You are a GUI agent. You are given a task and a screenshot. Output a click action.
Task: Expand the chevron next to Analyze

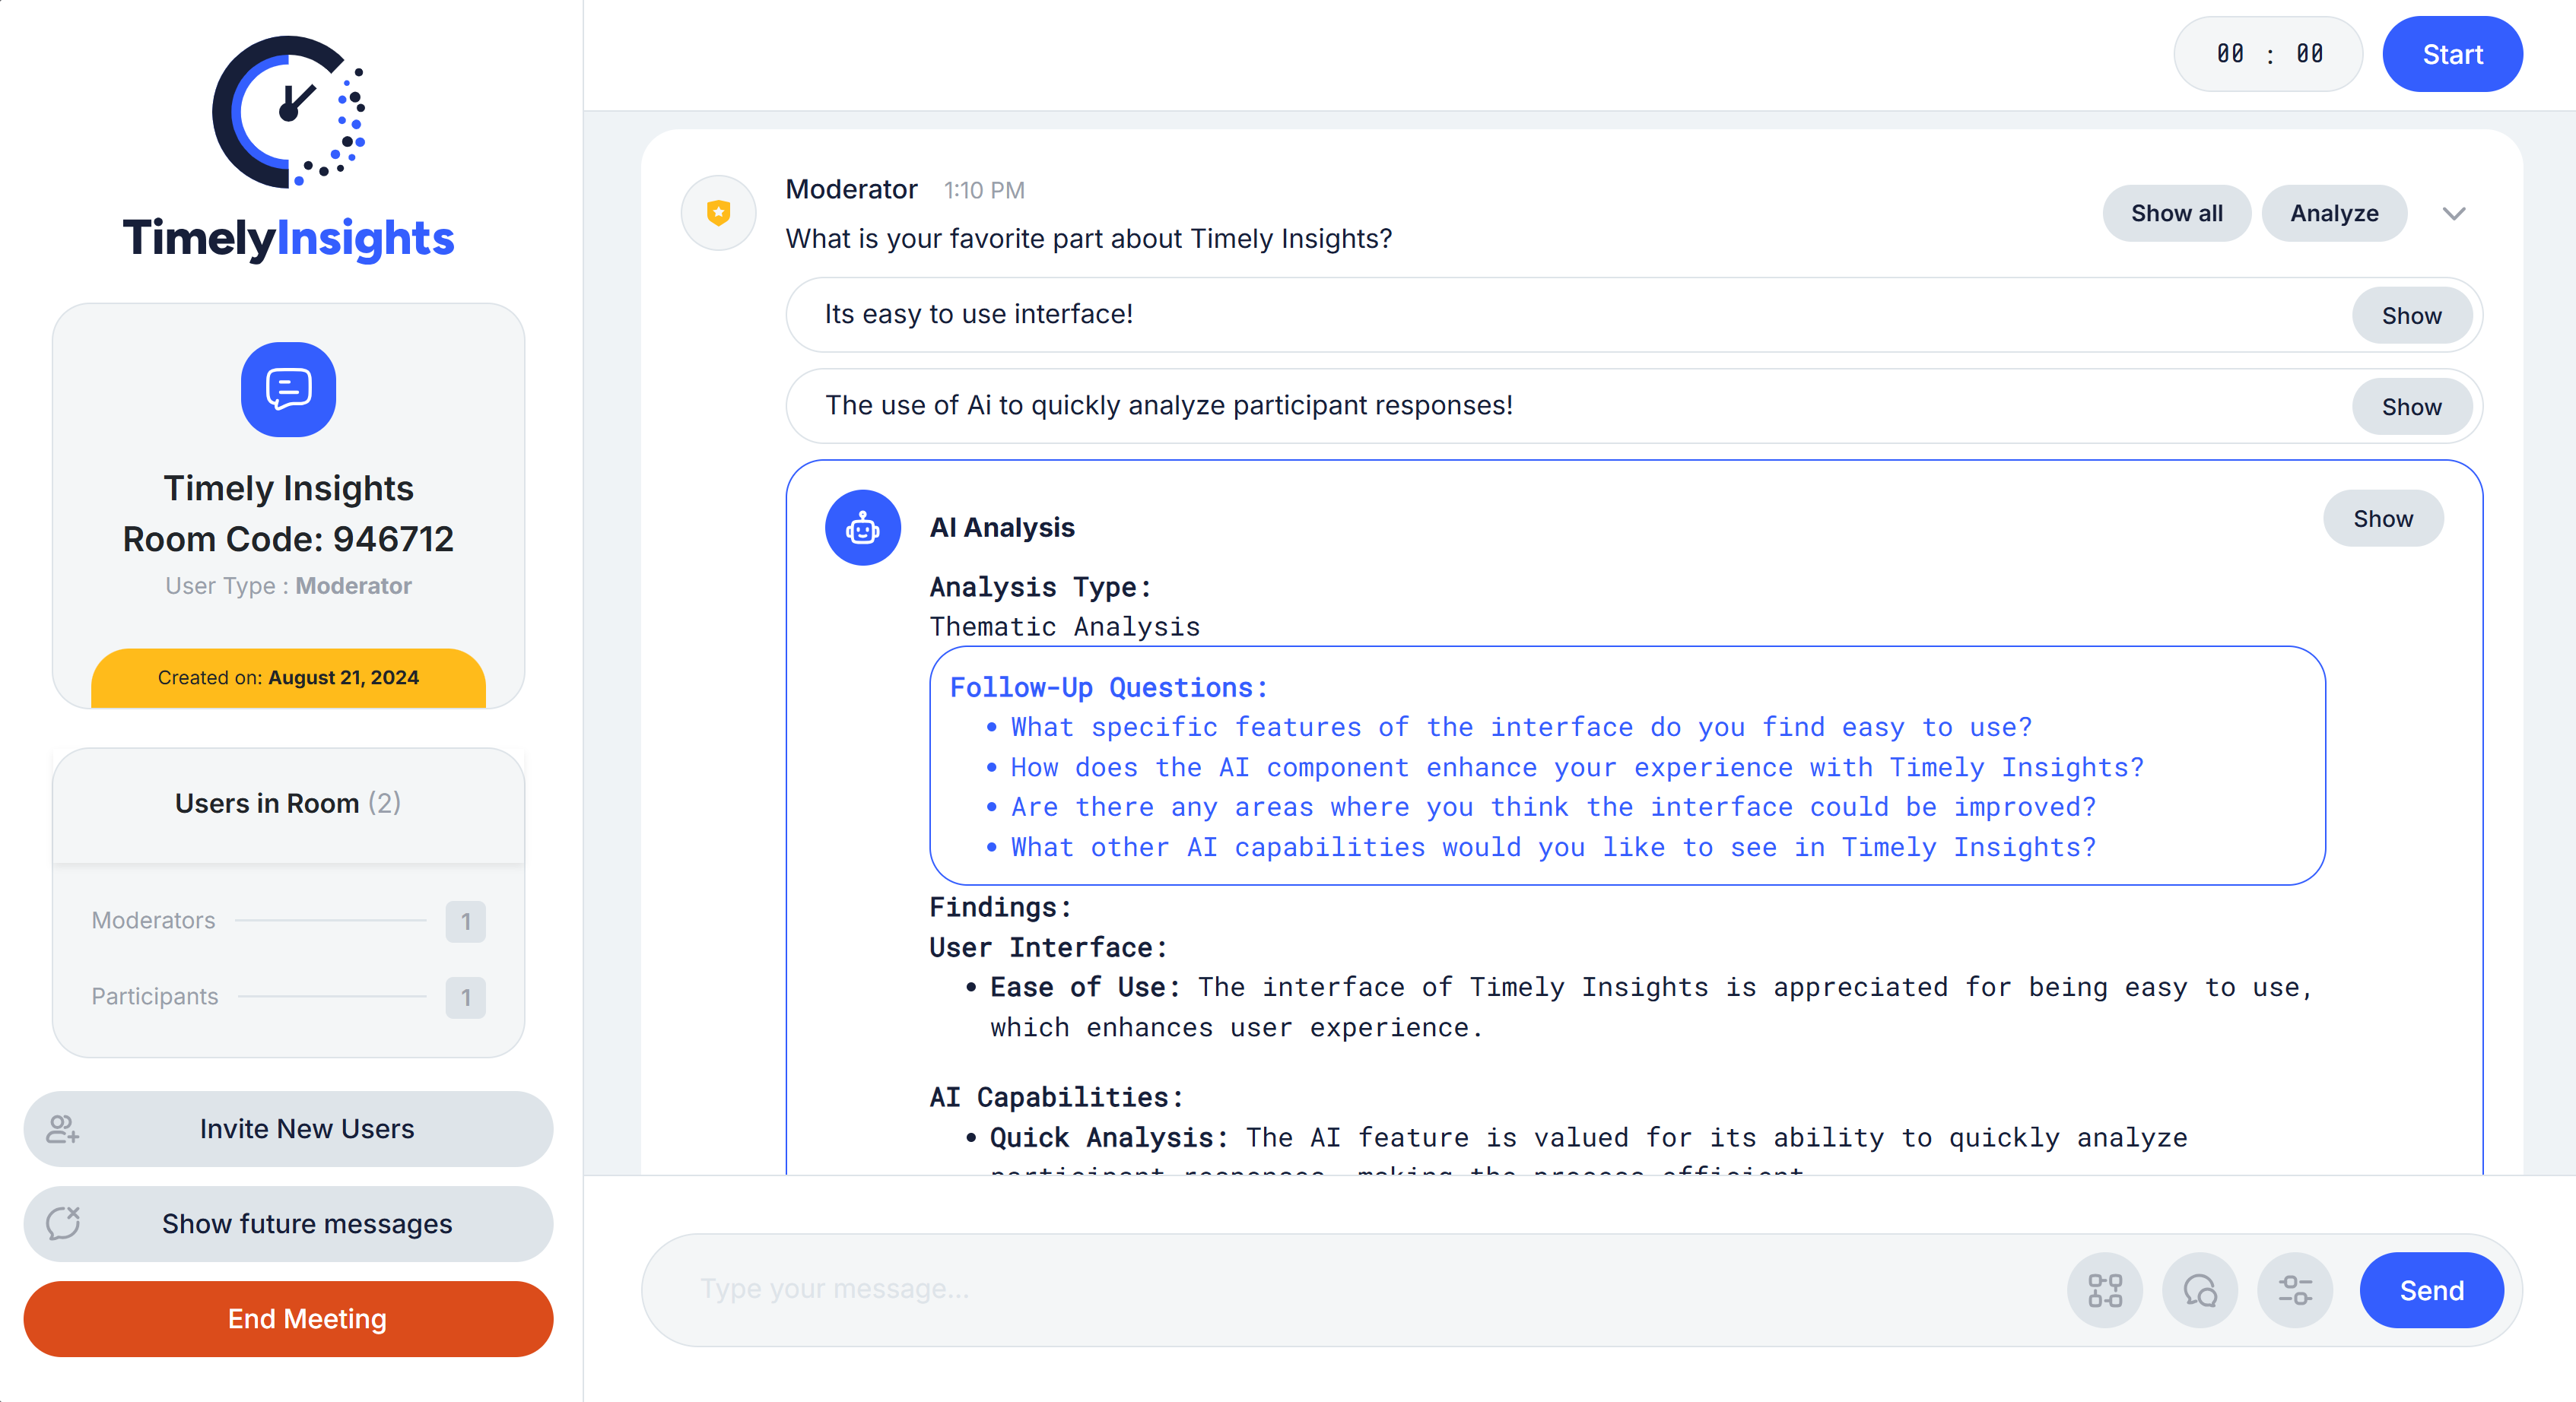point(2453,213)
